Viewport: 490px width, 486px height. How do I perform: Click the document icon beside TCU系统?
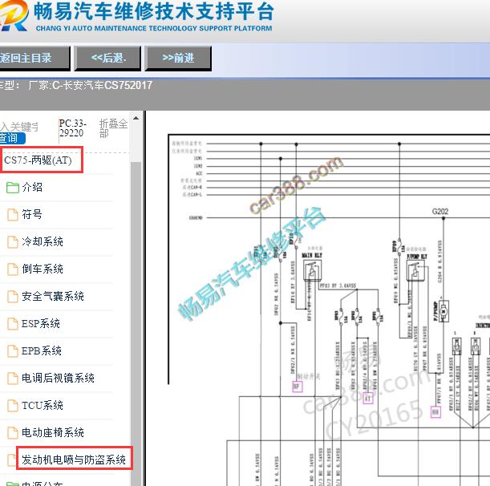point(13,406)
